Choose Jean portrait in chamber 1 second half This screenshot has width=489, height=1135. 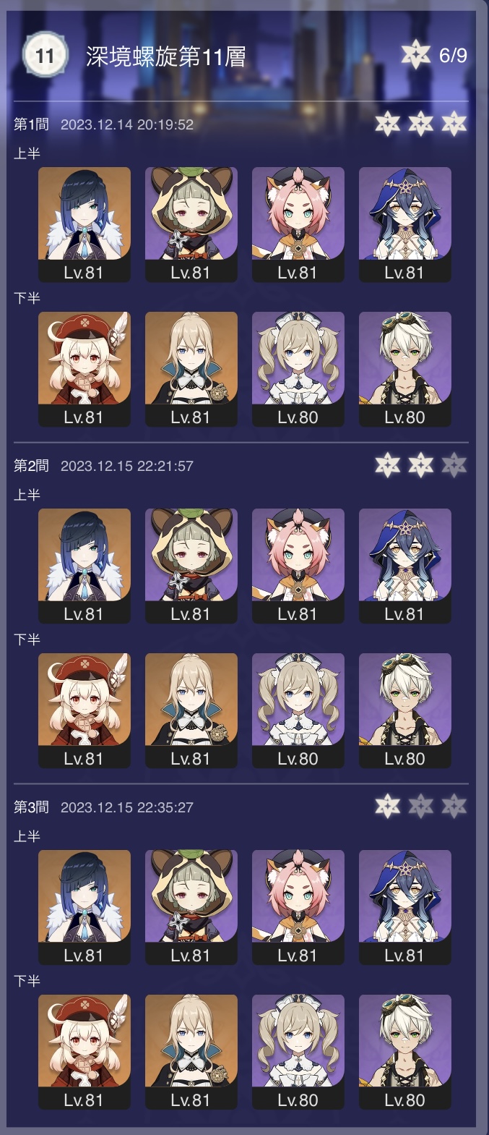tap(191, 370)
